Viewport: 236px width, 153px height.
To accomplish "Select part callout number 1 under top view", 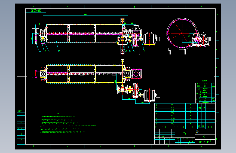I will (40, 51).
